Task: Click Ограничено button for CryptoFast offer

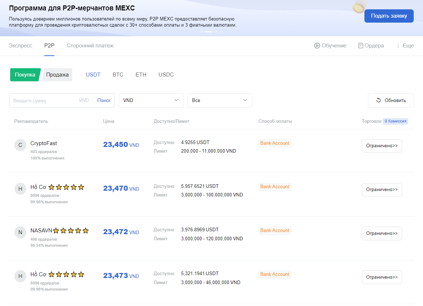Action: (382, 146)
